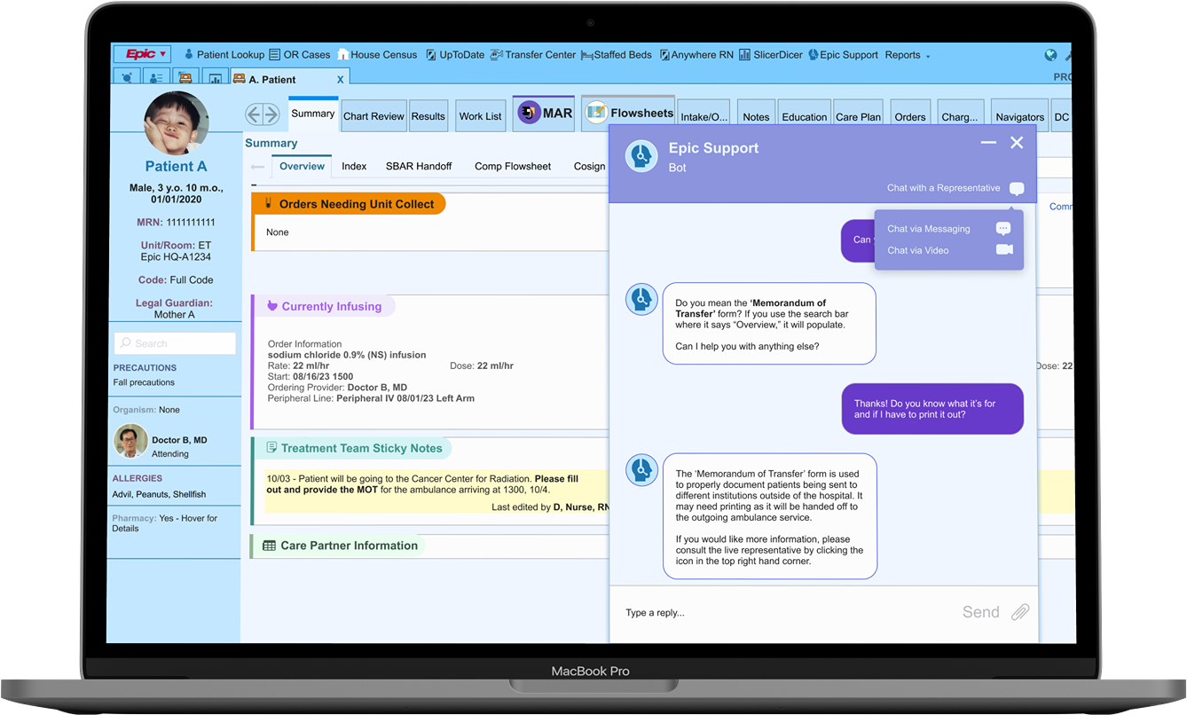The image size is (1187, 715).
Task: Expand the Reports dropdown menu
Action: coord(908,55)
